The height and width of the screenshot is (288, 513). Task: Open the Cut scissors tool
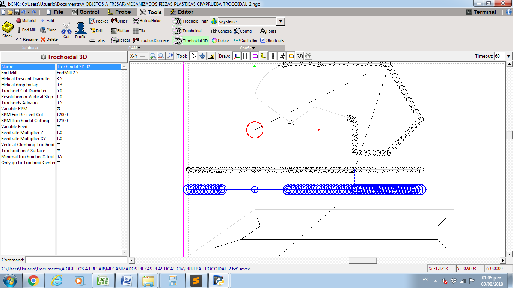coord(66,30)
